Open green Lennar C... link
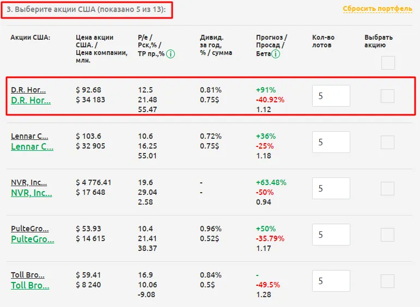Image resolution: width=420 pixels, height=307 pixels. point(32,146)
